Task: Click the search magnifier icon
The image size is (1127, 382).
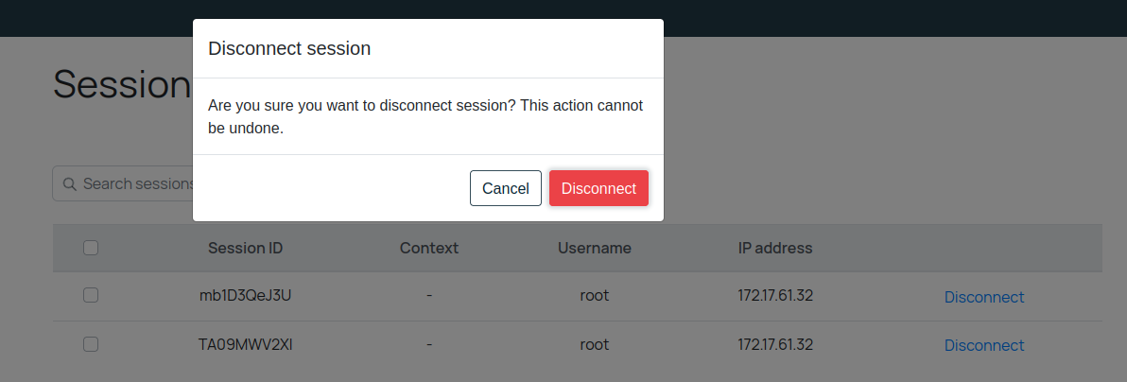Action: [x=69, y=183]
